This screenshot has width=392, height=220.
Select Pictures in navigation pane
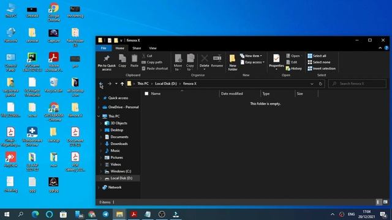pos(116,158)
